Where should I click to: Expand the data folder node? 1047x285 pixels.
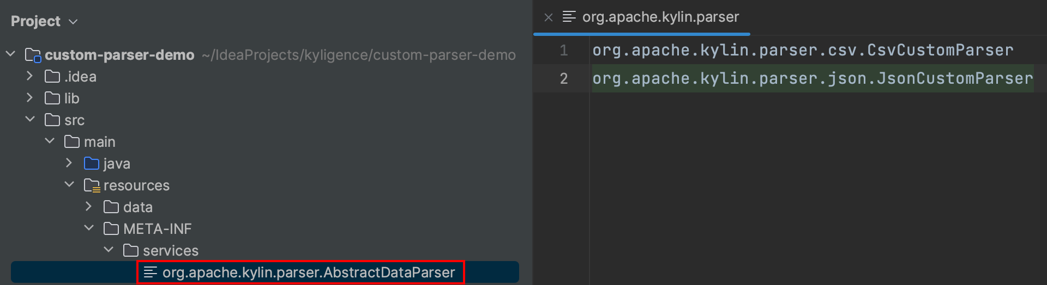click(89, 207)
